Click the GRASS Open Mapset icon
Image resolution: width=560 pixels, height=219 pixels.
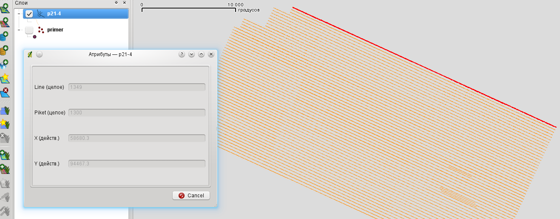(5, 111)
